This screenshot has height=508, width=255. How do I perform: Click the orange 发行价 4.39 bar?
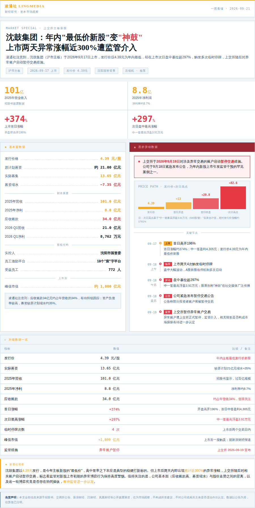(151, 208)
